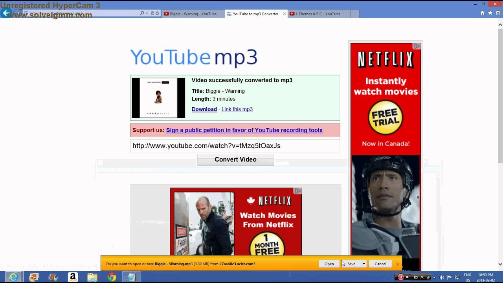Click Save in the download bar

coord(351,264)
